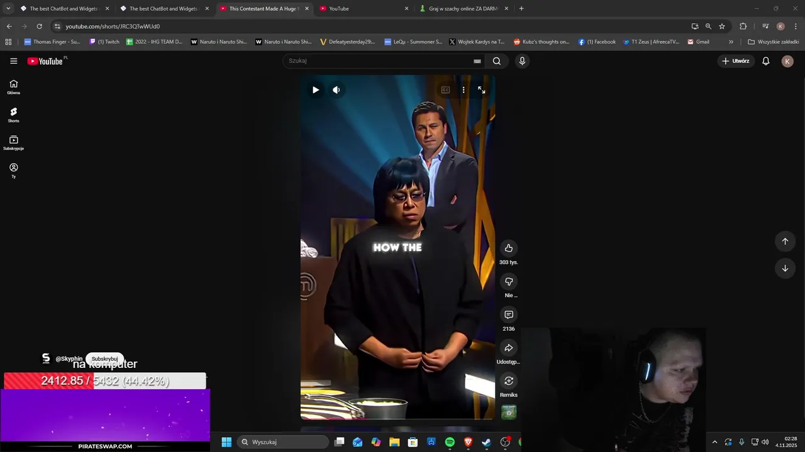Go back in browser history
Screen dimensions: 805x452
[9, 26]
